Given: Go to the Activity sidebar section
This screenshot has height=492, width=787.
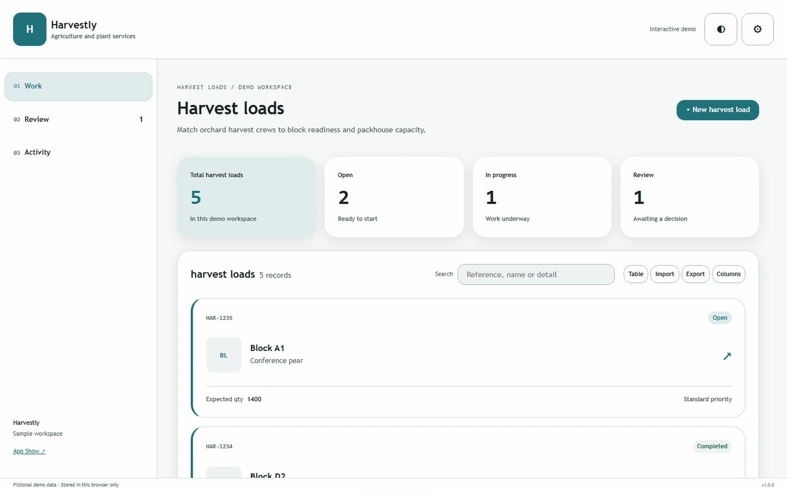Looking at the screenshot, I should click(78, 153).
